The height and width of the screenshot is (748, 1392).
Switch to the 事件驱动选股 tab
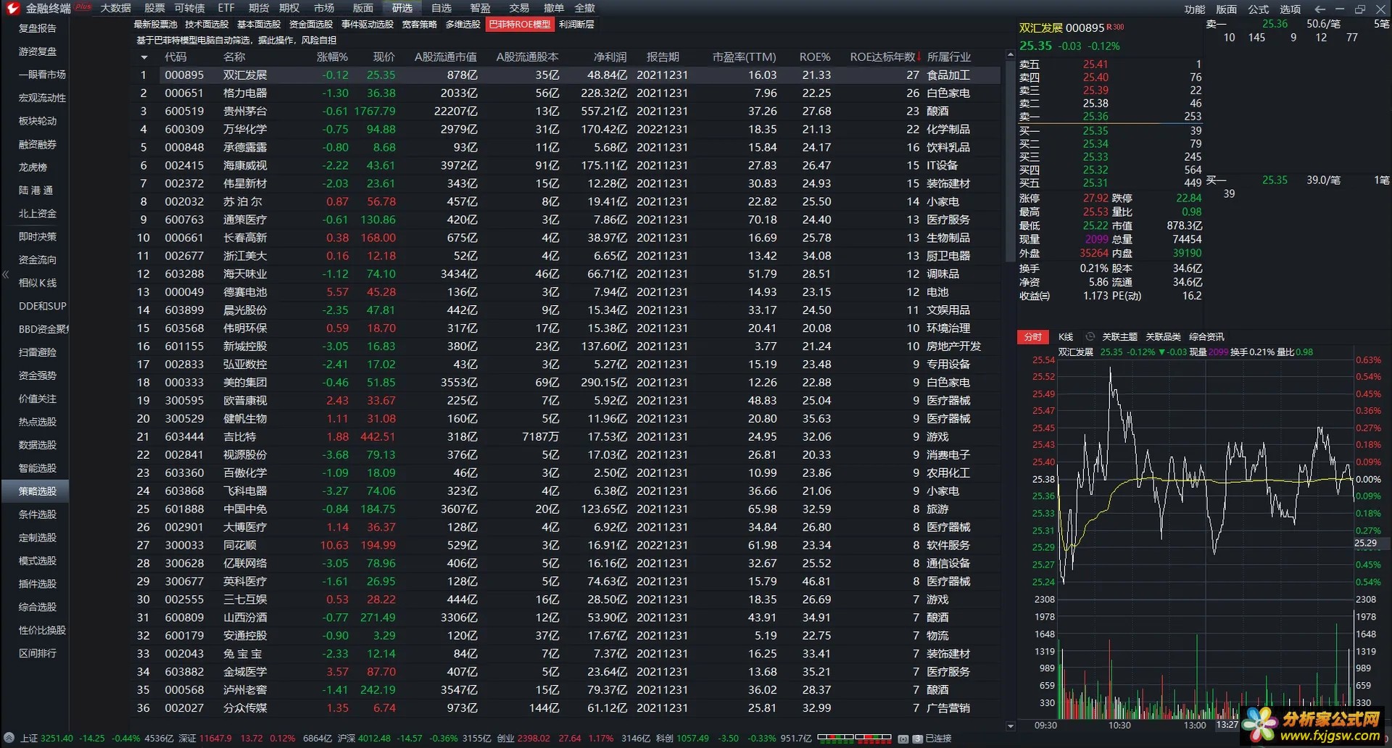coord(368,25)
